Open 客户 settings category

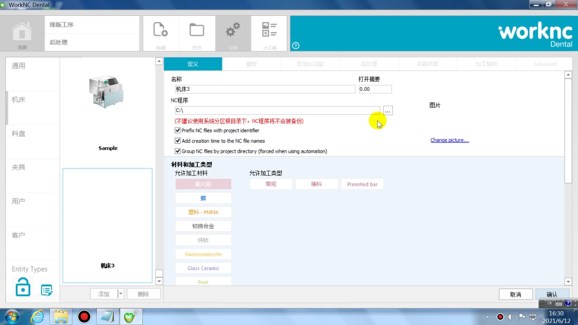33,243
